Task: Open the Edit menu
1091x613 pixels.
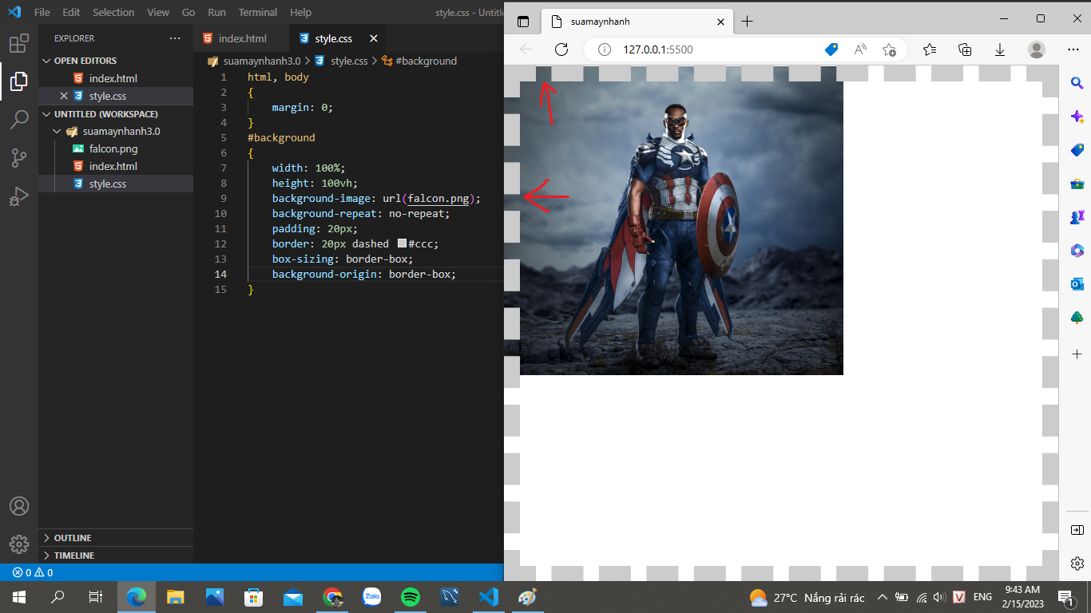Action: click(x=71, y=13)
